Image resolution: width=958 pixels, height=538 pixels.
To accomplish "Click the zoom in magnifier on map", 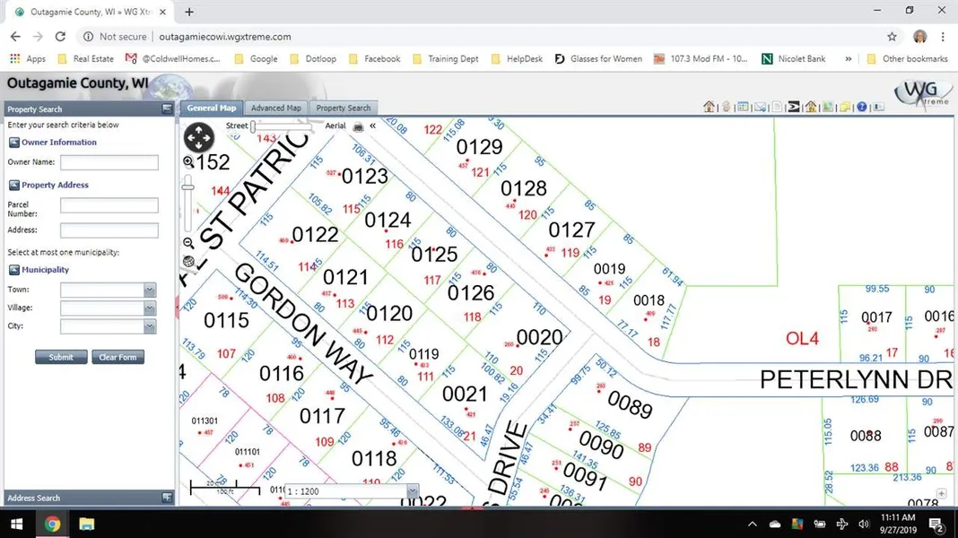I will [188, 162].
